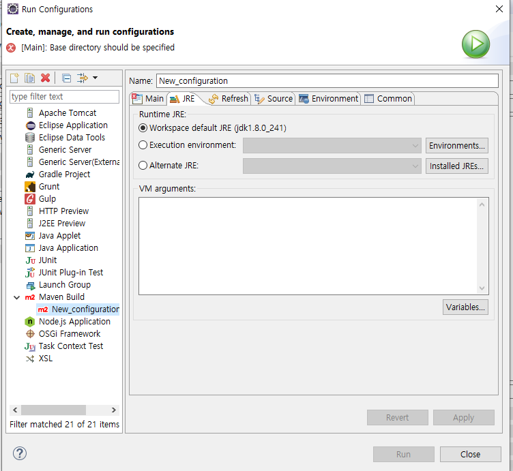Click the Gradle Project elephant icon
Image resolution: width=513 pixels, height=471 pixels.
(x=30, y=174)
